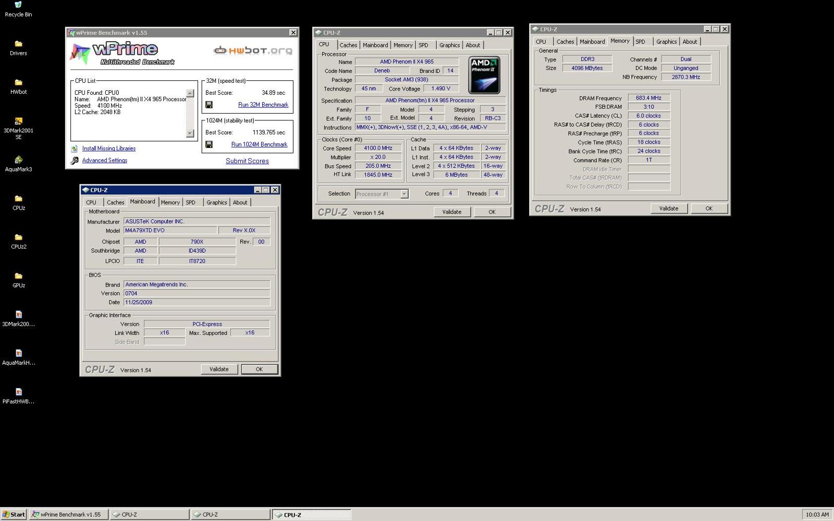Open the Install Missing Libraries link

(108, 148)
